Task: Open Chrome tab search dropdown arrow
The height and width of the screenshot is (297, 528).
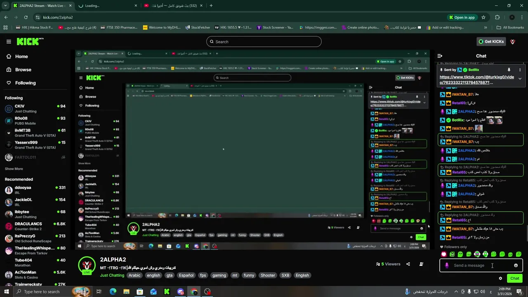Action: click(6, 6)
